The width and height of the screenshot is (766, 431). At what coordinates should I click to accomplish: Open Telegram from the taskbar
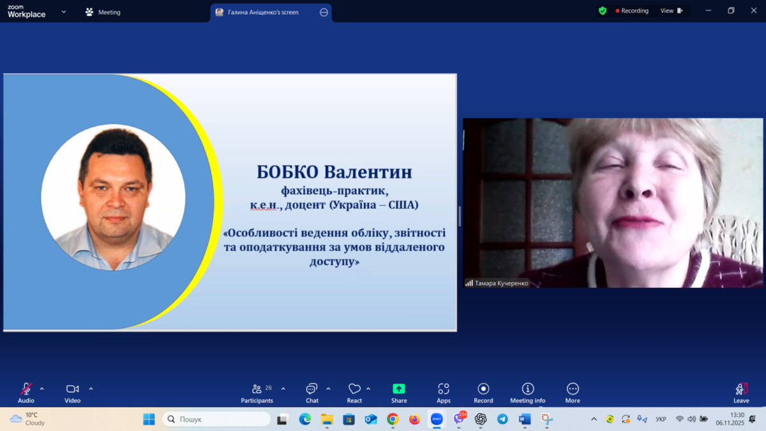click(502, 420)
